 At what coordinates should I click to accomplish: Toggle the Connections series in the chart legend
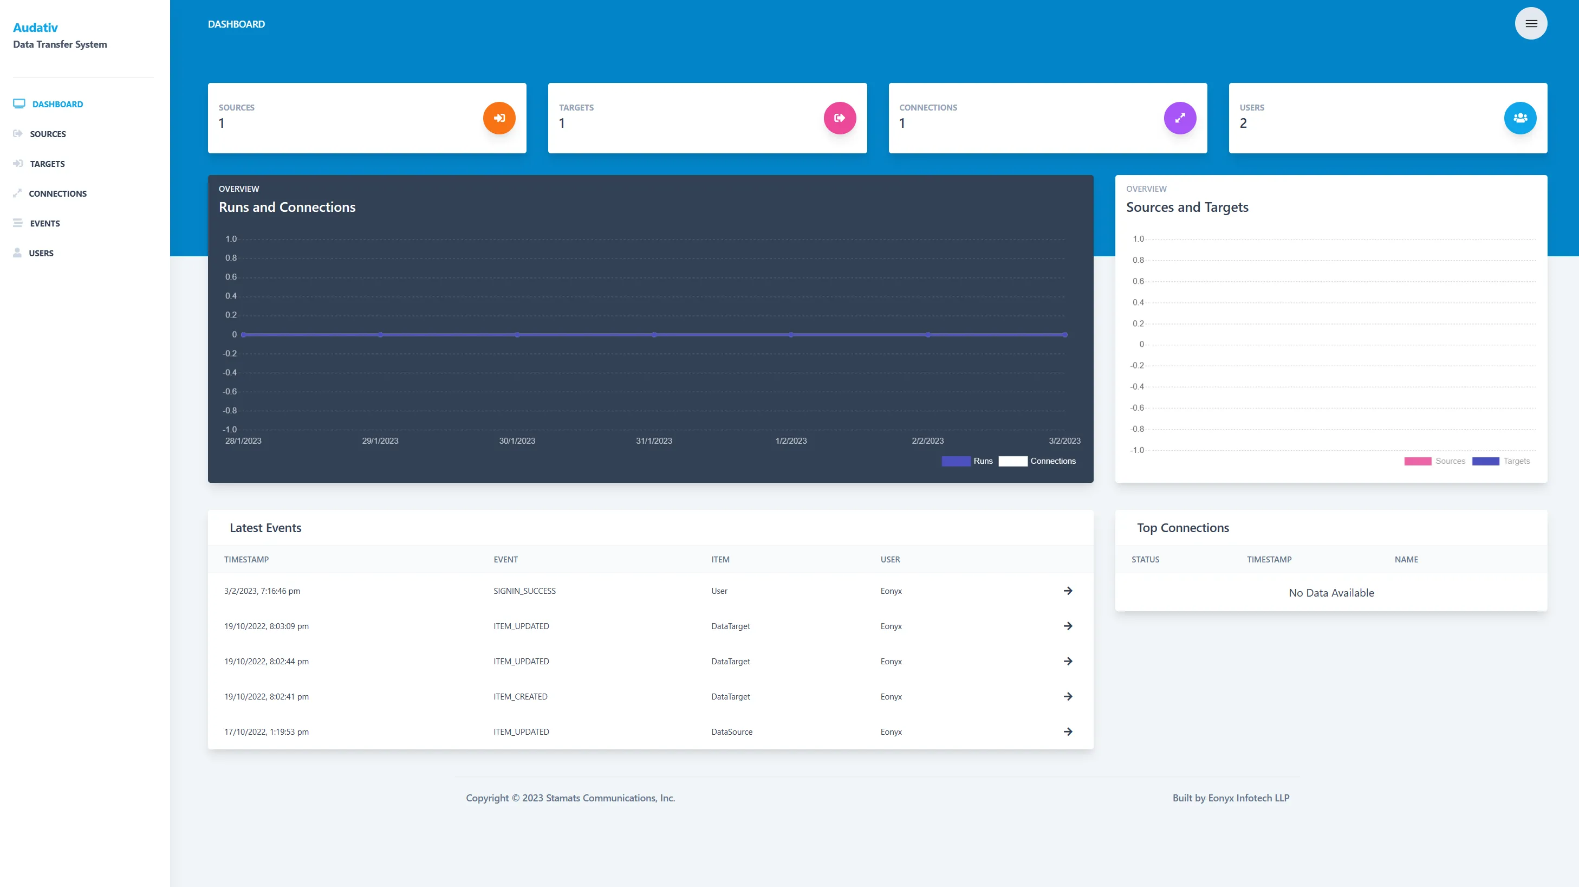coord(1039,461)
